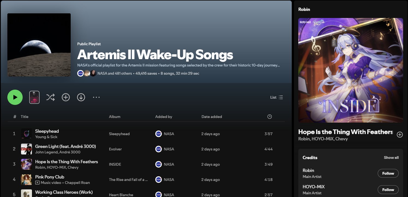The image size is (408, 197).
Task: Open Robin in the Credits section
Action: [308, 170]
